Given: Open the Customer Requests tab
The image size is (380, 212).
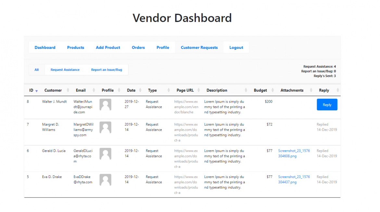Looking at the screenshot, I should click(199, 47).
